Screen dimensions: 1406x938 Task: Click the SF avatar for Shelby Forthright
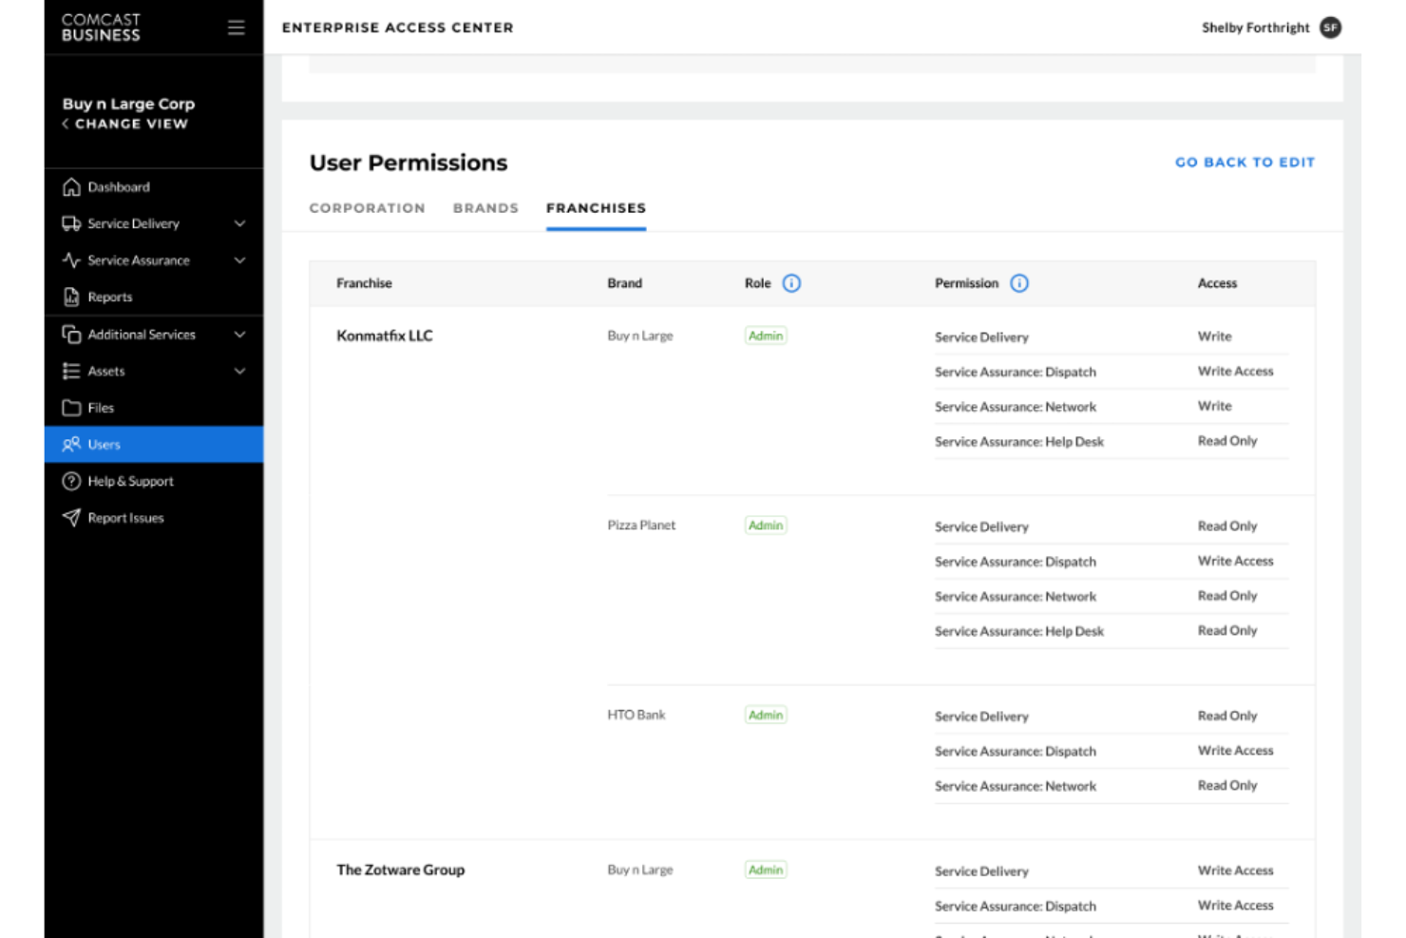point(1330,28)
